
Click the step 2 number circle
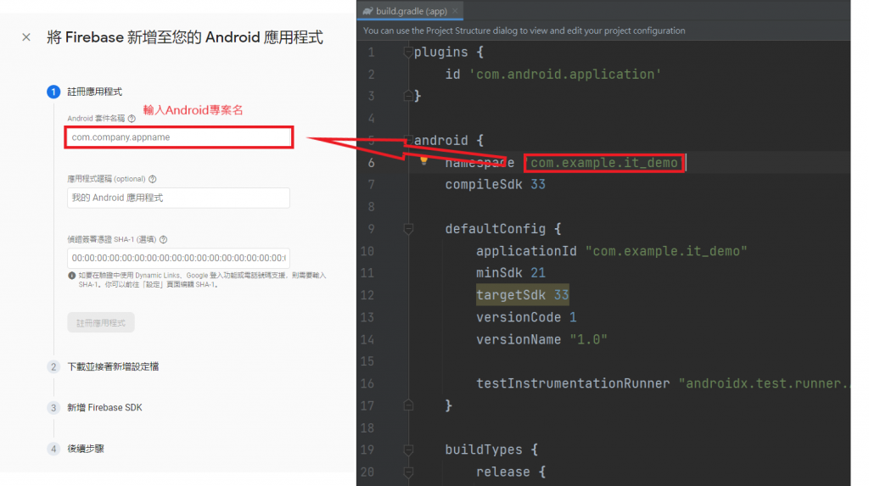[x=53, y=367]
